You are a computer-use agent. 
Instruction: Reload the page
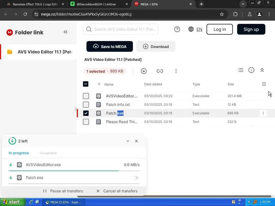click(x=25, y=14)
